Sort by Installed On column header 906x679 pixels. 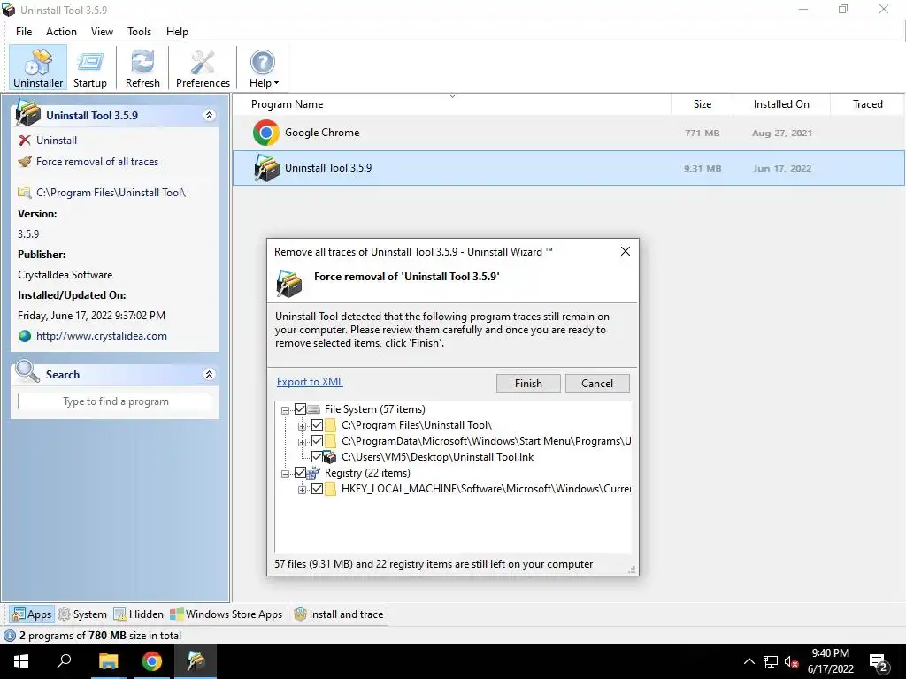[781, 104]
